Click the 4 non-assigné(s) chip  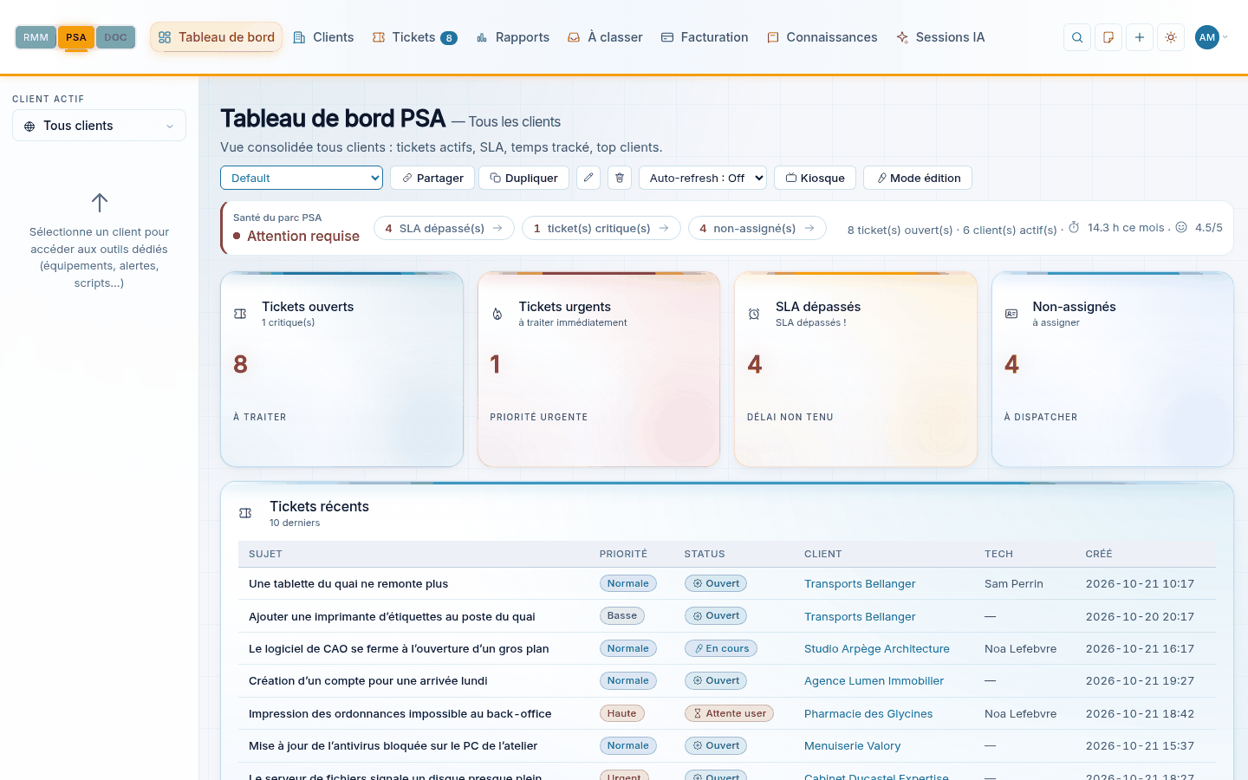point(757,228)
